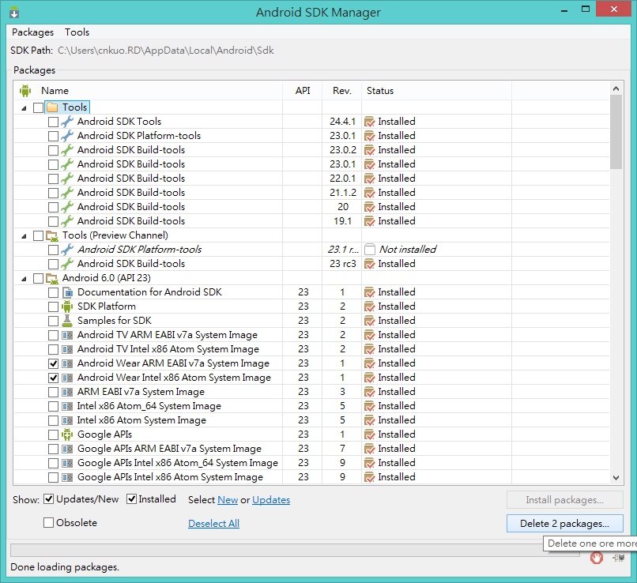Click Delete 2 packages button
This screenshot has height=583, width=637.
coord(565,523)
